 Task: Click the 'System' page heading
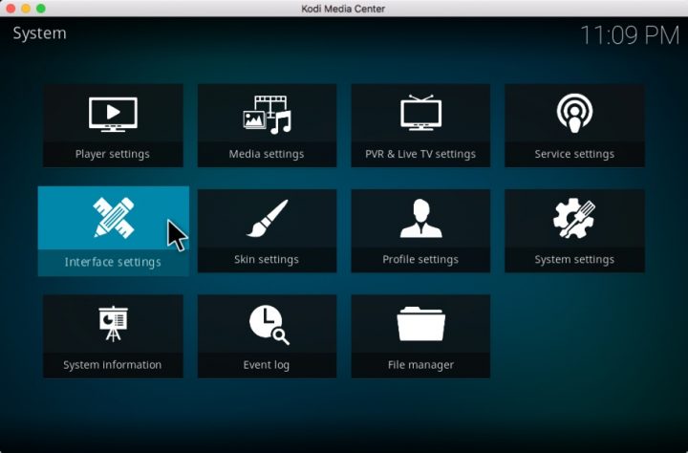coord(39,33)
